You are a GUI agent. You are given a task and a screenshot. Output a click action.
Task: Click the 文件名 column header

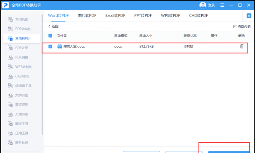click(x=62, y=36)
